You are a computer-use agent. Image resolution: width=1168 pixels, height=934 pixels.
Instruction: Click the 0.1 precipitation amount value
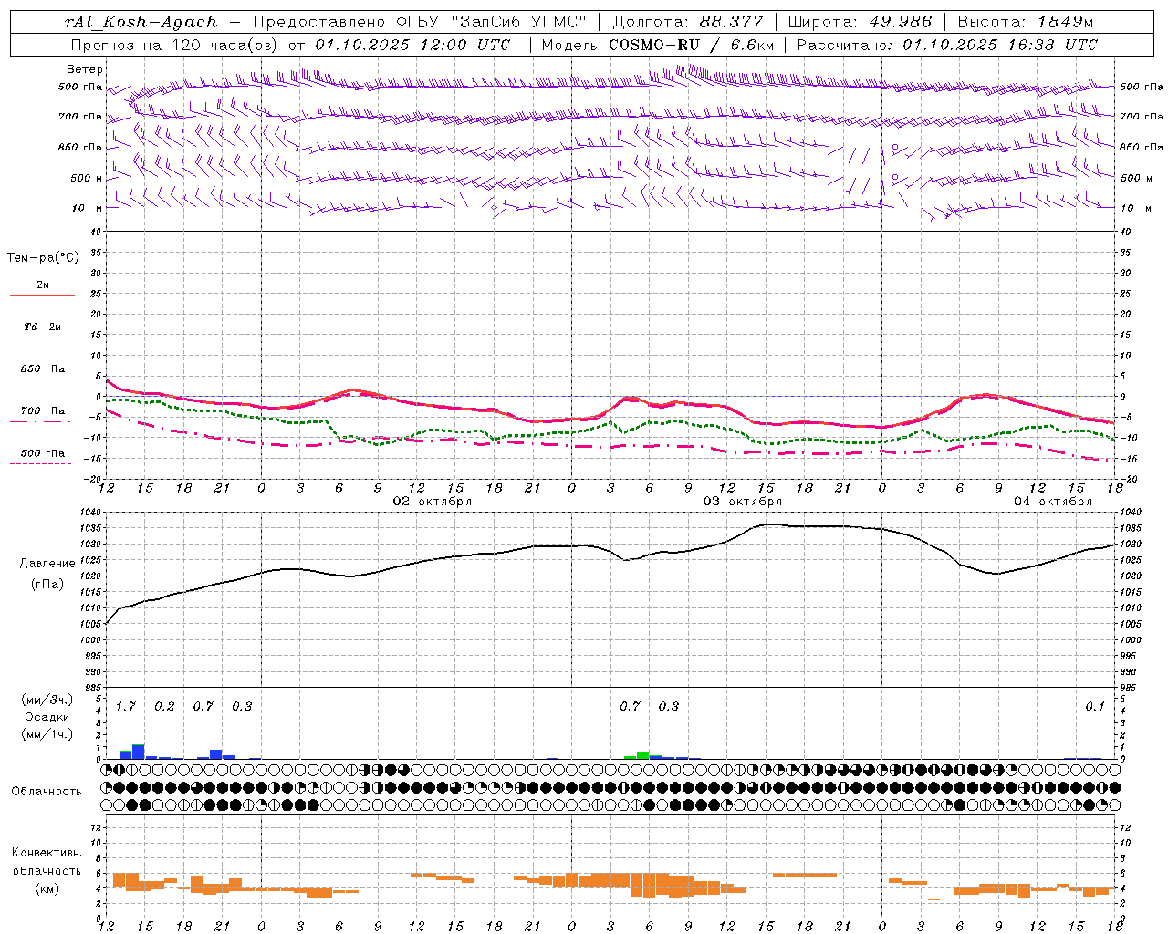tap(1095, 706)
